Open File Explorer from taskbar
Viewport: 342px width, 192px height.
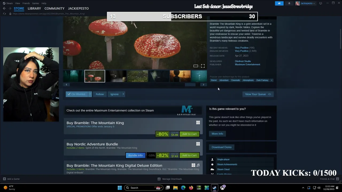pos(175,188)
